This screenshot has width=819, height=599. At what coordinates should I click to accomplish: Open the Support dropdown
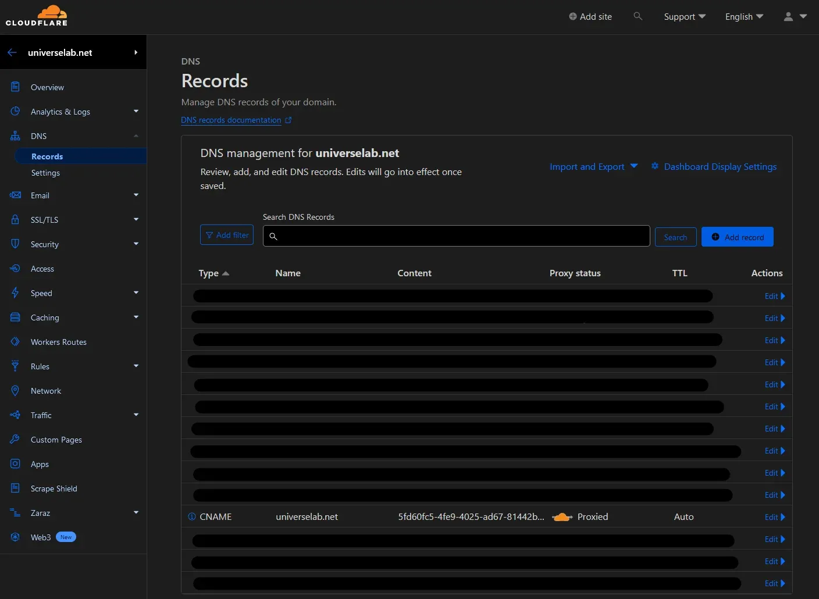click(x=684, y=16)
